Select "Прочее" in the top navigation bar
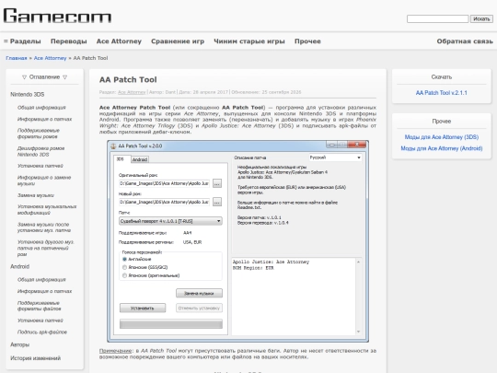Screen dimensions: 497x373 point(307,41)
